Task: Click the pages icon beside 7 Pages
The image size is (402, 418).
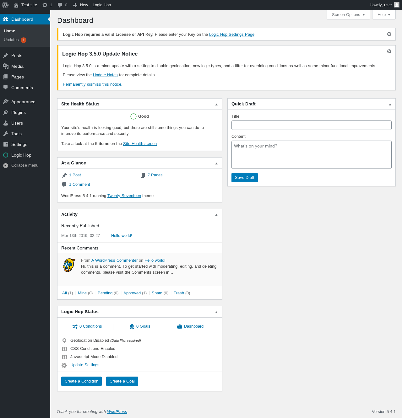Action: pyautogui.click(x=143, y=175)
